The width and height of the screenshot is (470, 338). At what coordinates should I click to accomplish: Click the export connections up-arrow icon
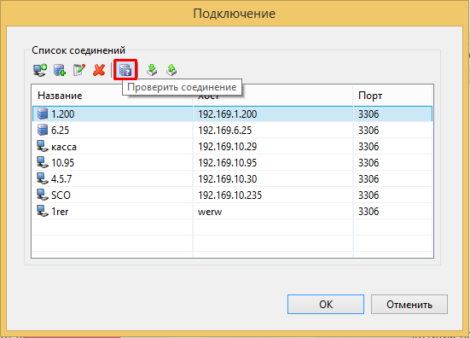pos(171,70)
